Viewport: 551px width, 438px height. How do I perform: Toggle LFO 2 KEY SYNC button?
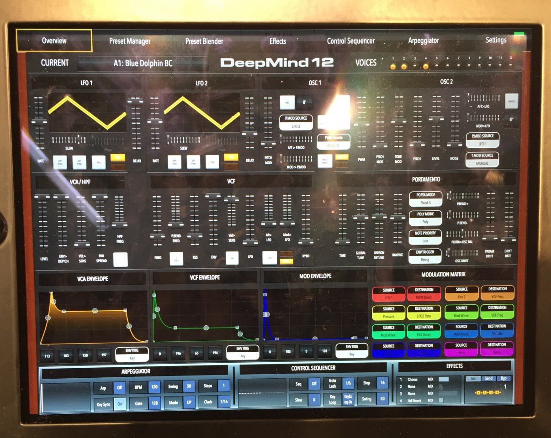pyautogui.click(x=193, y=162)
